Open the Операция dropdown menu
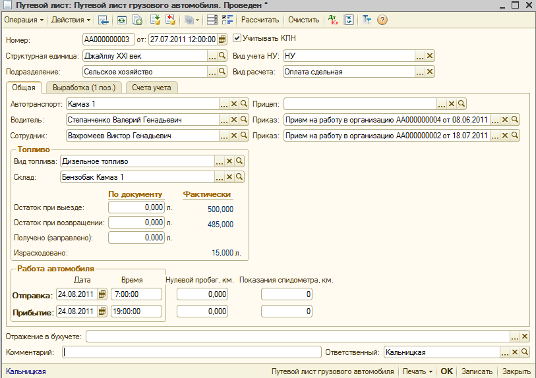The height and width of the screenshot is (378, 536). click(24, 20)
